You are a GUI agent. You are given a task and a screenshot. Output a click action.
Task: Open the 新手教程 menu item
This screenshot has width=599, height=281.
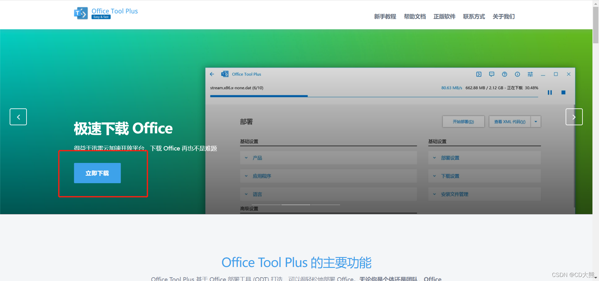(385, 17)
